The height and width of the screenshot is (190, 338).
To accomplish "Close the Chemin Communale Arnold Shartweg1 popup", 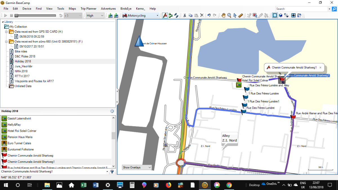I will (321, 68).
